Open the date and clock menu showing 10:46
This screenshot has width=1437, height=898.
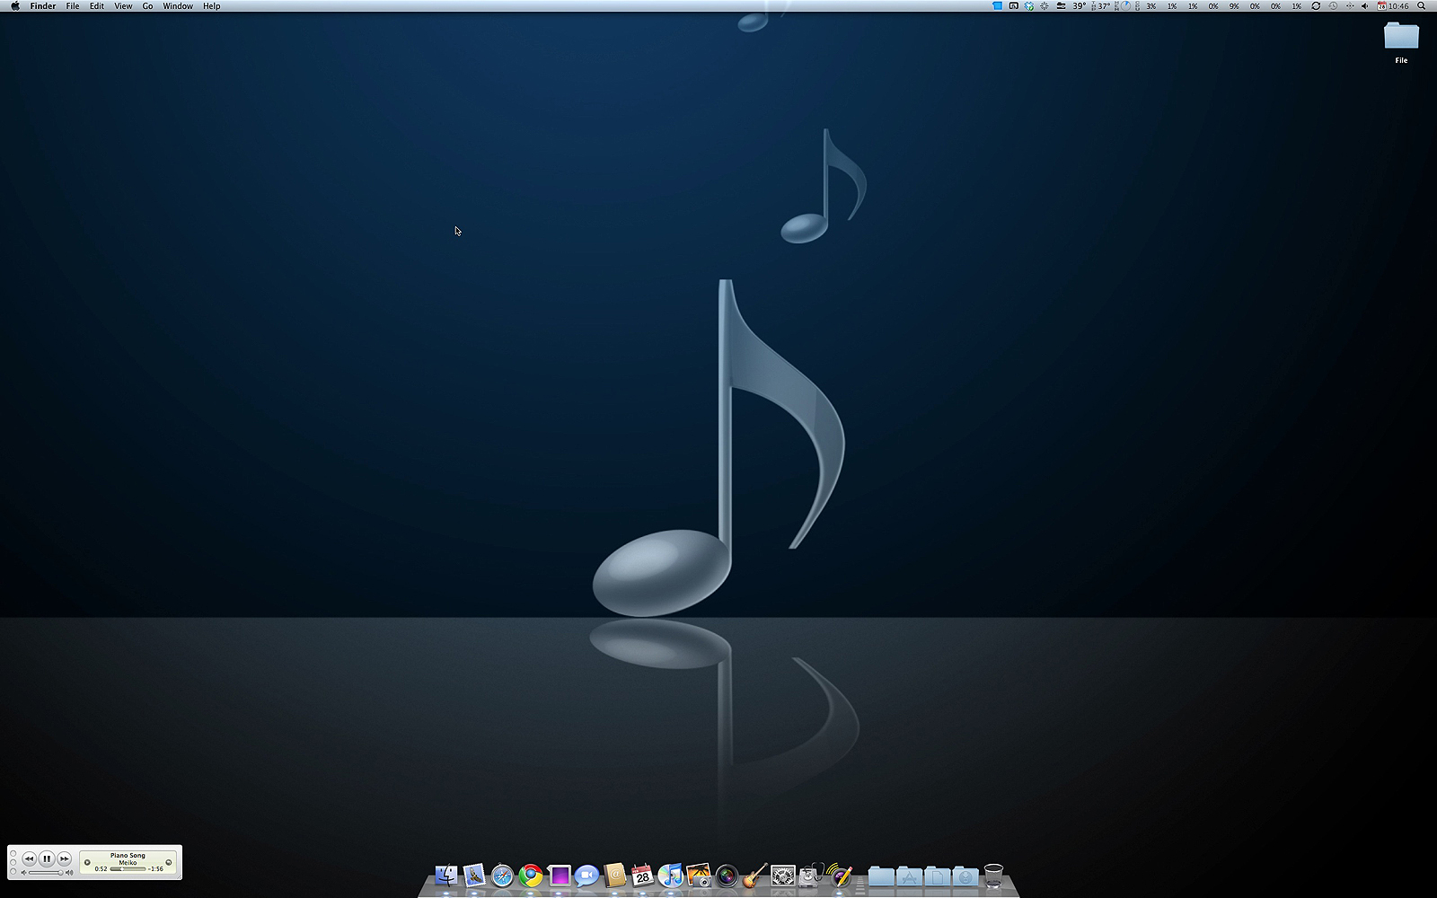tap(1394, 6)
